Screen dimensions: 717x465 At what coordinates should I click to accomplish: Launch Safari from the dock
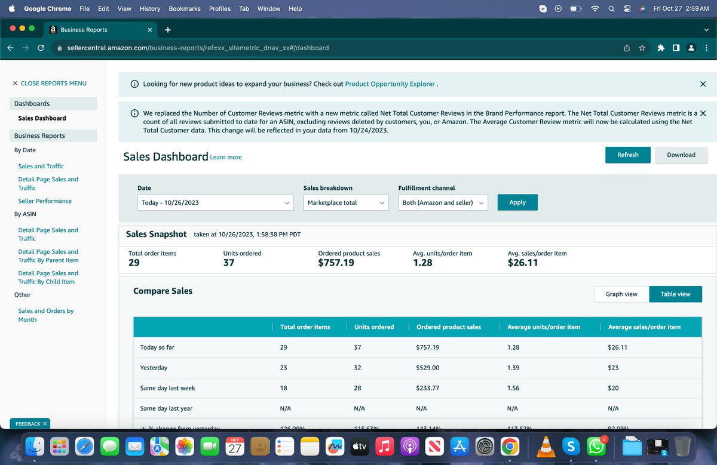tap(85, 445)
